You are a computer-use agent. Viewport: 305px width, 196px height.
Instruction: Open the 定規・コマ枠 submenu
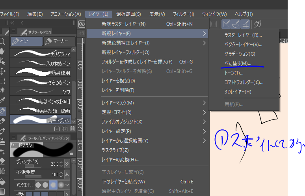(x=147, y=112)
